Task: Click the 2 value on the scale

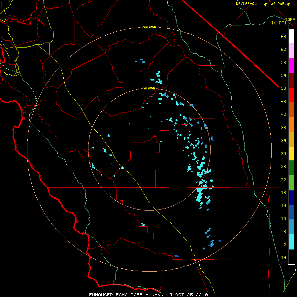Action: tap(285, 245)
